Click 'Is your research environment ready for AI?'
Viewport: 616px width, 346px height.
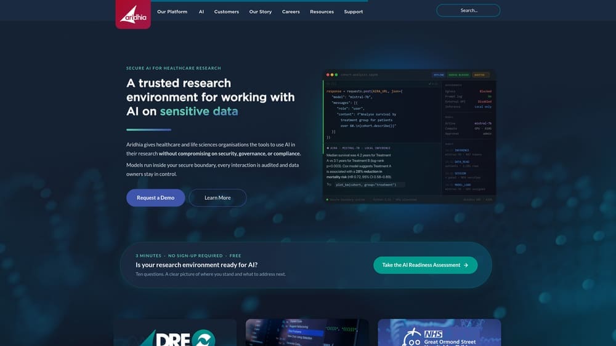tap(197, 265)
